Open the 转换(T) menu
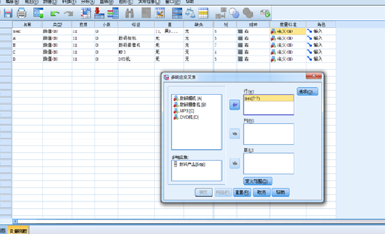Image resolution: width=385 pixels, height=234 pixels. [x=69, y=2]
